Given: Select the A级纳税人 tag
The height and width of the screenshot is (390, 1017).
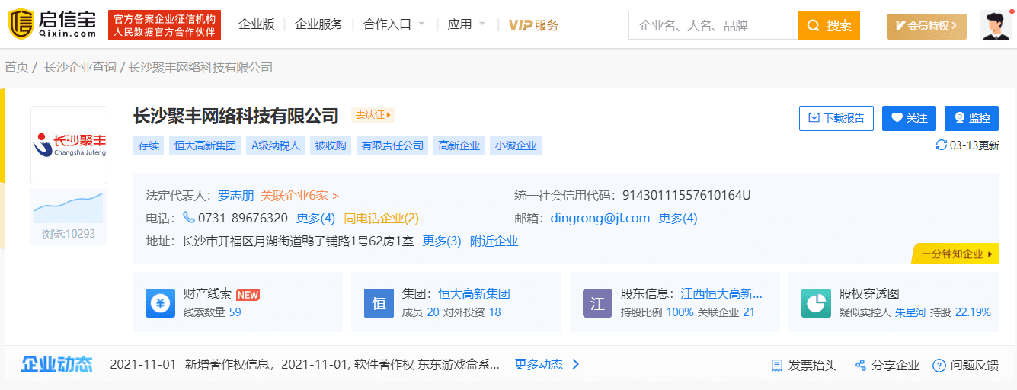Looking at the screenshot, I should coord(276,145).
